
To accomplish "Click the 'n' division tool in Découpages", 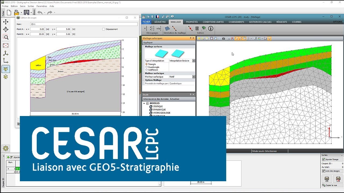I will click(x=145, y=28).
